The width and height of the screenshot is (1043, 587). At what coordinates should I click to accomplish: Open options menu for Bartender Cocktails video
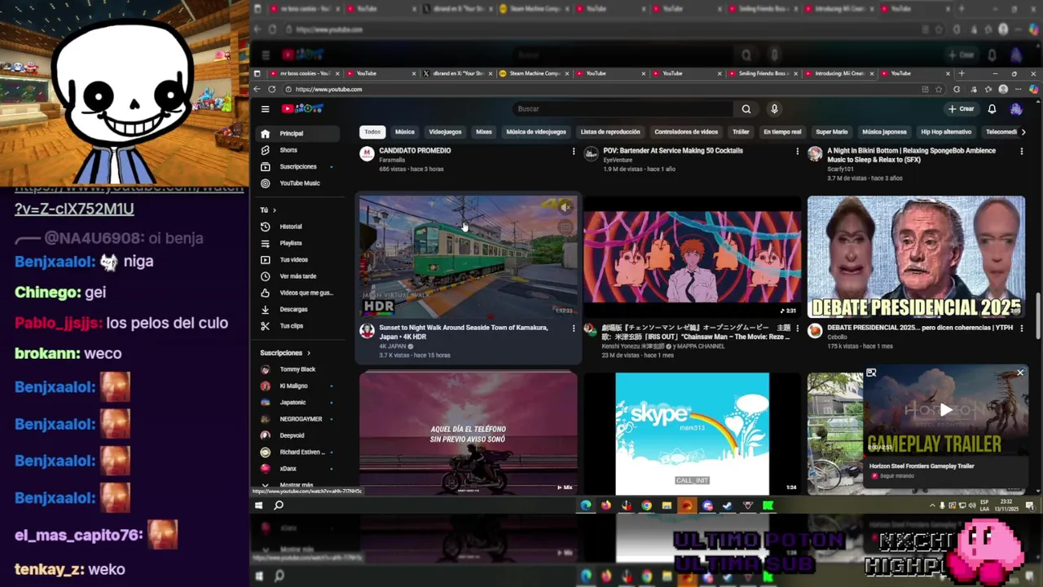click(797, 152)
